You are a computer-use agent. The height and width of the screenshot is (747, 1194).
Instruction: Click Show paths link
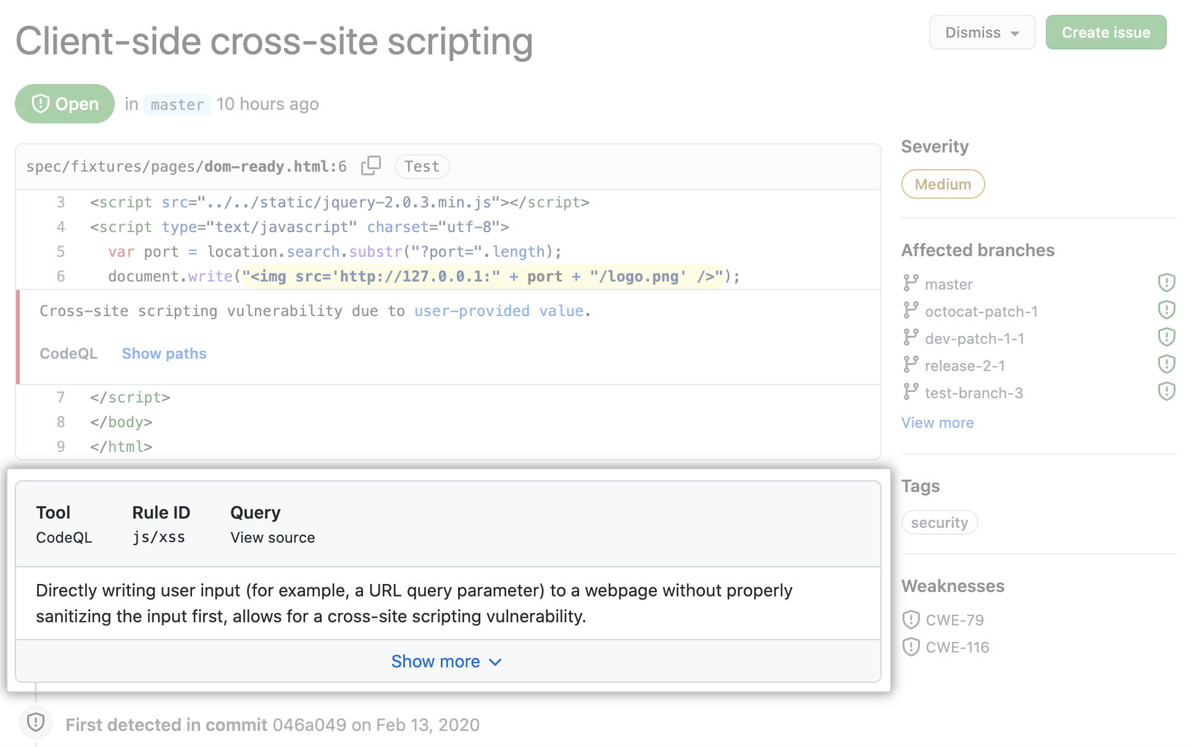point(164,354)
